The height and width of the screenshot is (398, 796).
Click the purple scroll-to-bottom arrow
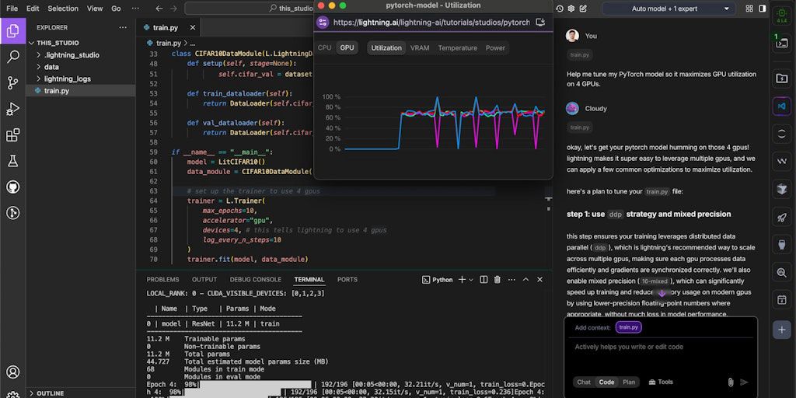[662, 293]
